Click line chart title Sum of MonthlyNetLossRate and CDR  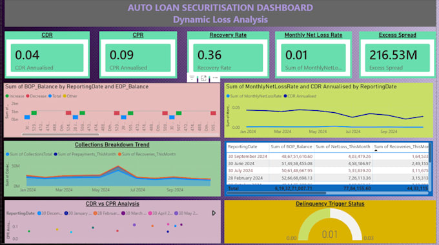pyautogui.click(x=311, y=86)
